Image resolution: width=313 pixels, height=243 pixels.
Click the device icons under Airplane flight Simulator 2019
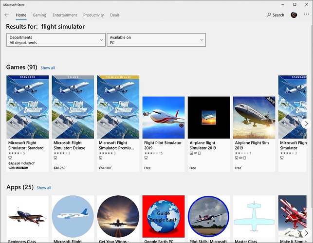pyautogui.click(x=195, y=153)
